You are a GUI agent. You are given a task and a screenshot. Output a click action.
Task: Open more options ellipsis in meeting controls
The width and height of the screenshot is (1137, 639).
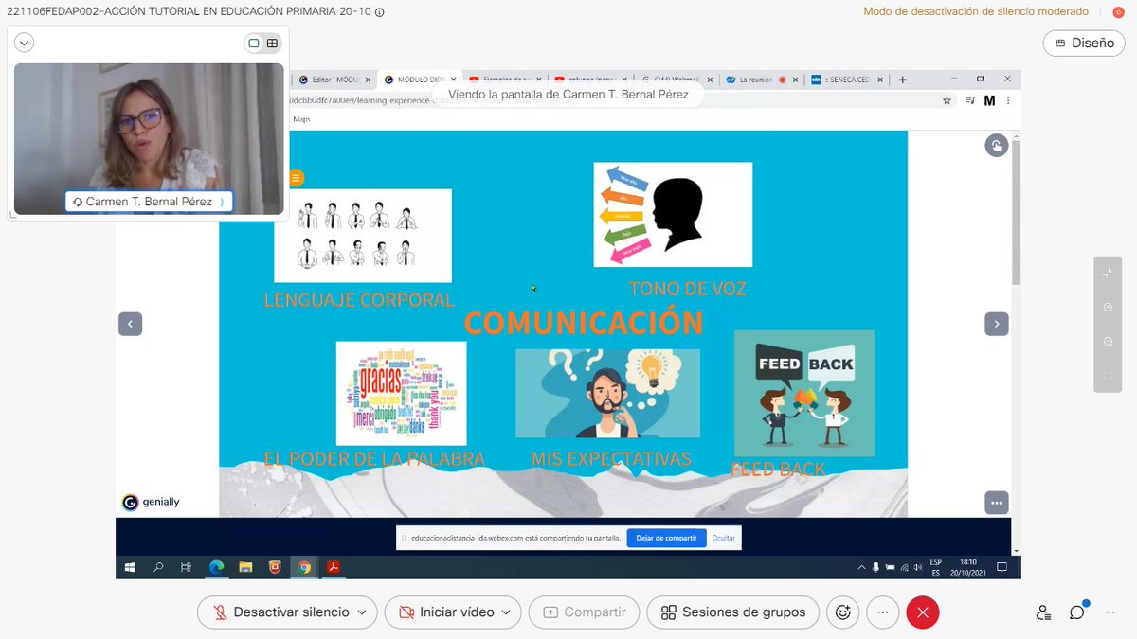[882, 612]
